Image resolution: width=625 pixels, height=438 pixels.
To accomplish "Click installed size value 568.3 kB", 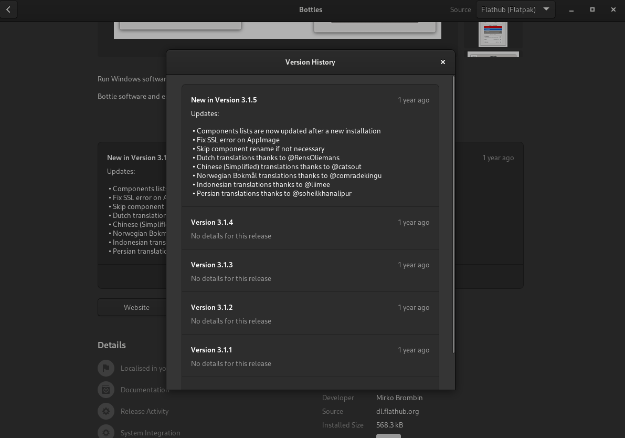I will [389, 425].
